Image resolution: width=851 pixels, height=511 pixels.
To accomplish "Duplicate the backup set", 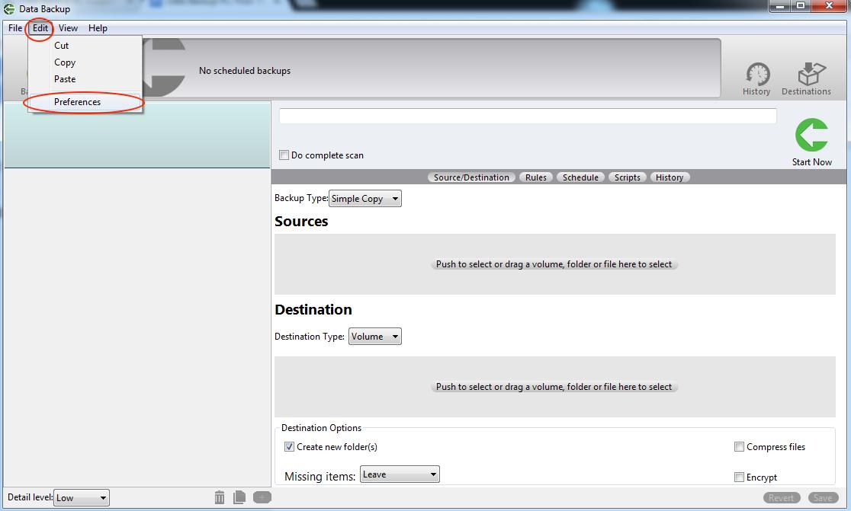I will click(x=239, y=497).
